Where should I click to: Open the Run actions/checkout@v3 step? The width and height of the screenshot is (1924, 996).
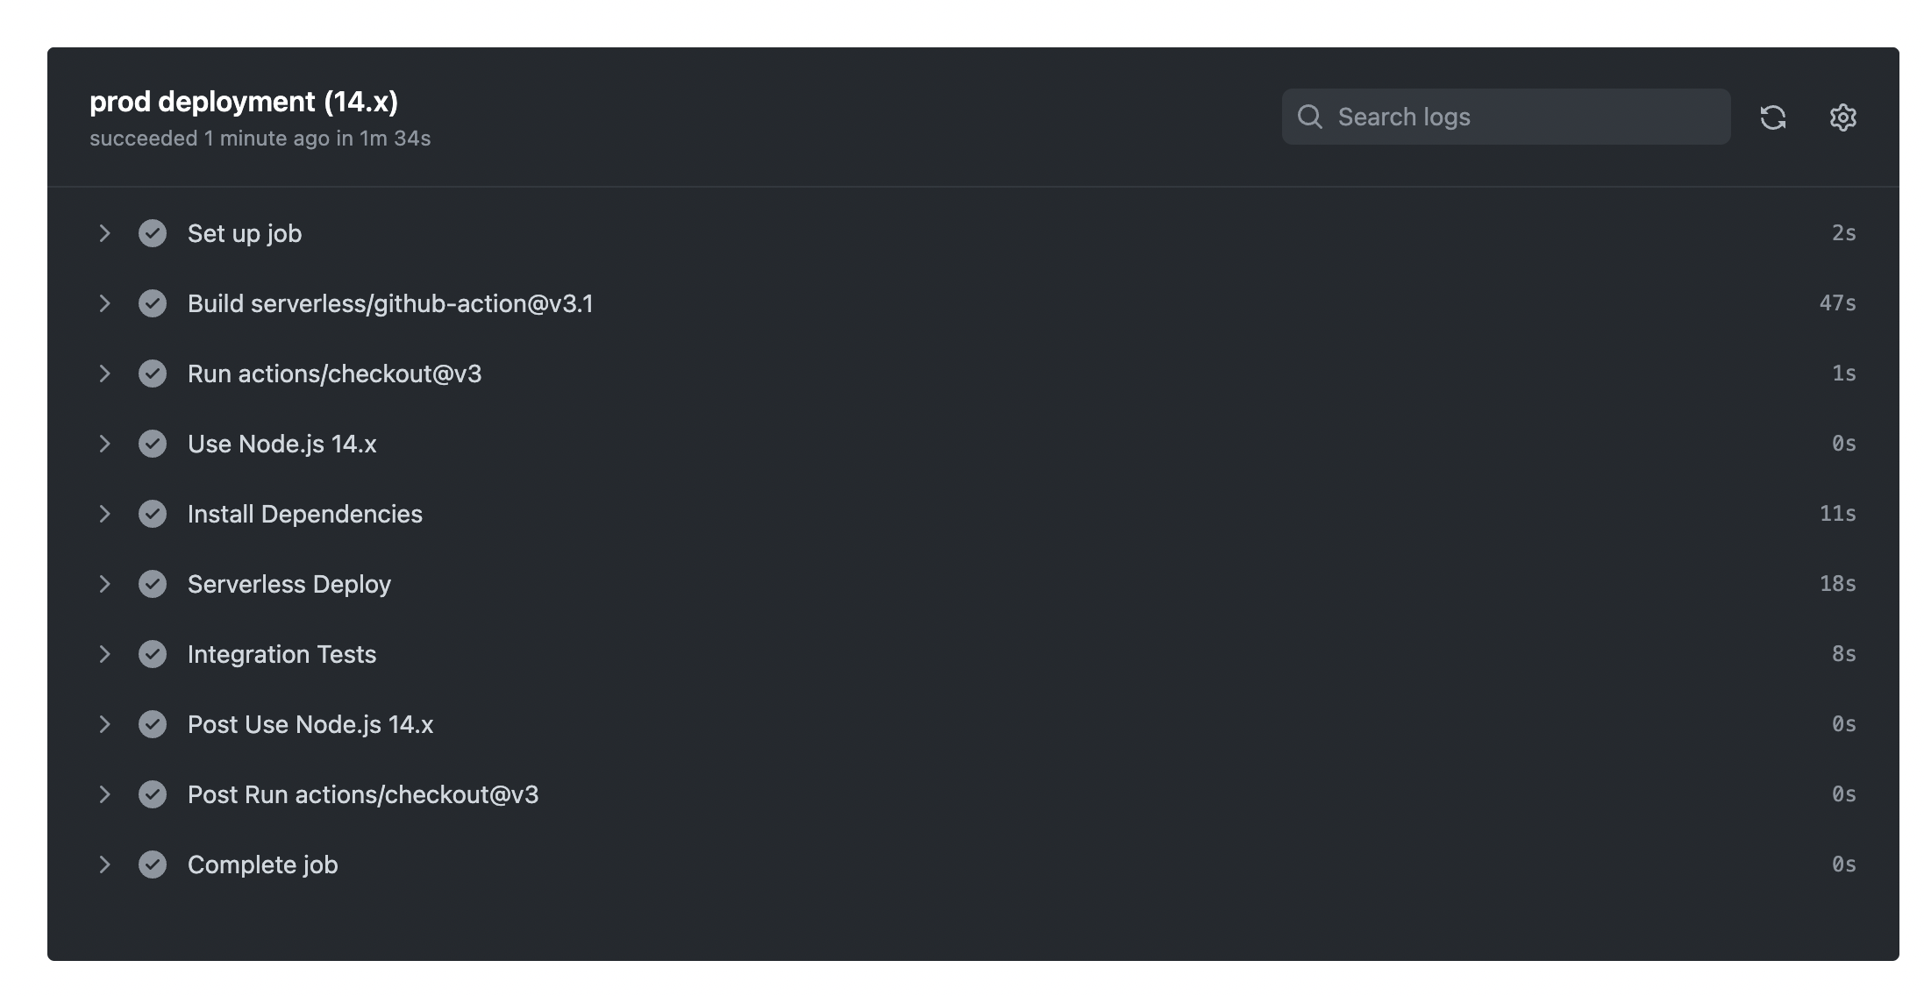(x=105, y=373)
